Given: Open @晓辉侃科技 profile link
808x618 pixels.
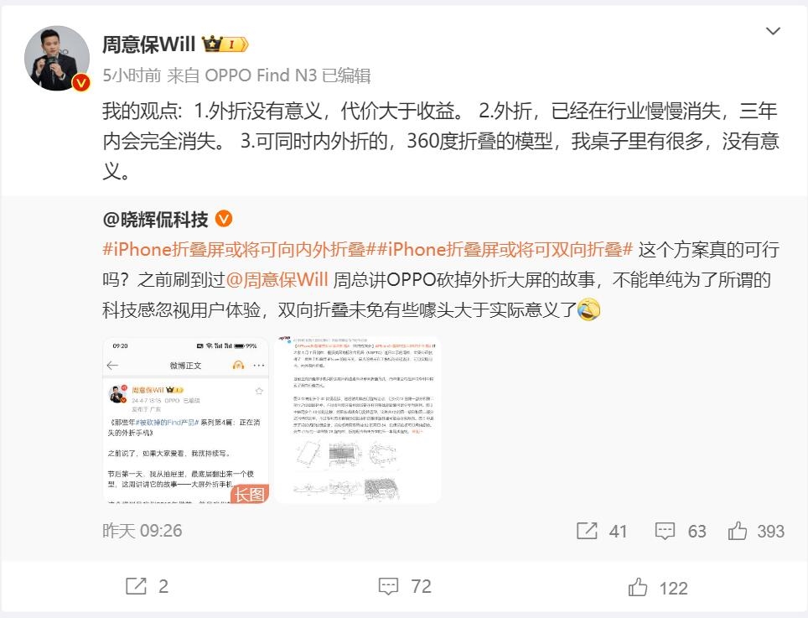Looking at the screenshot, I should pyautogui.click(x=156, y=220).
